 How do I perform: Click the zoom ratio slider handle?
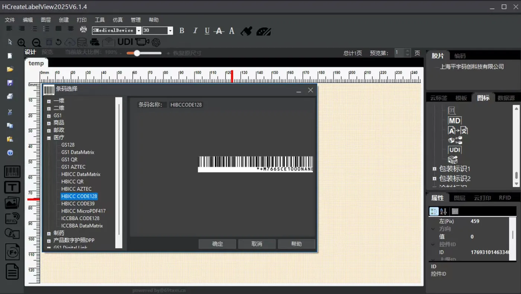click(x=137, y=53)
